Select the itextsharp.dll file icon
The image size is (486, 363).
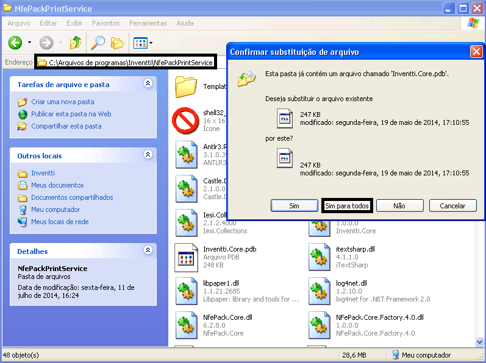click(320, 257)
